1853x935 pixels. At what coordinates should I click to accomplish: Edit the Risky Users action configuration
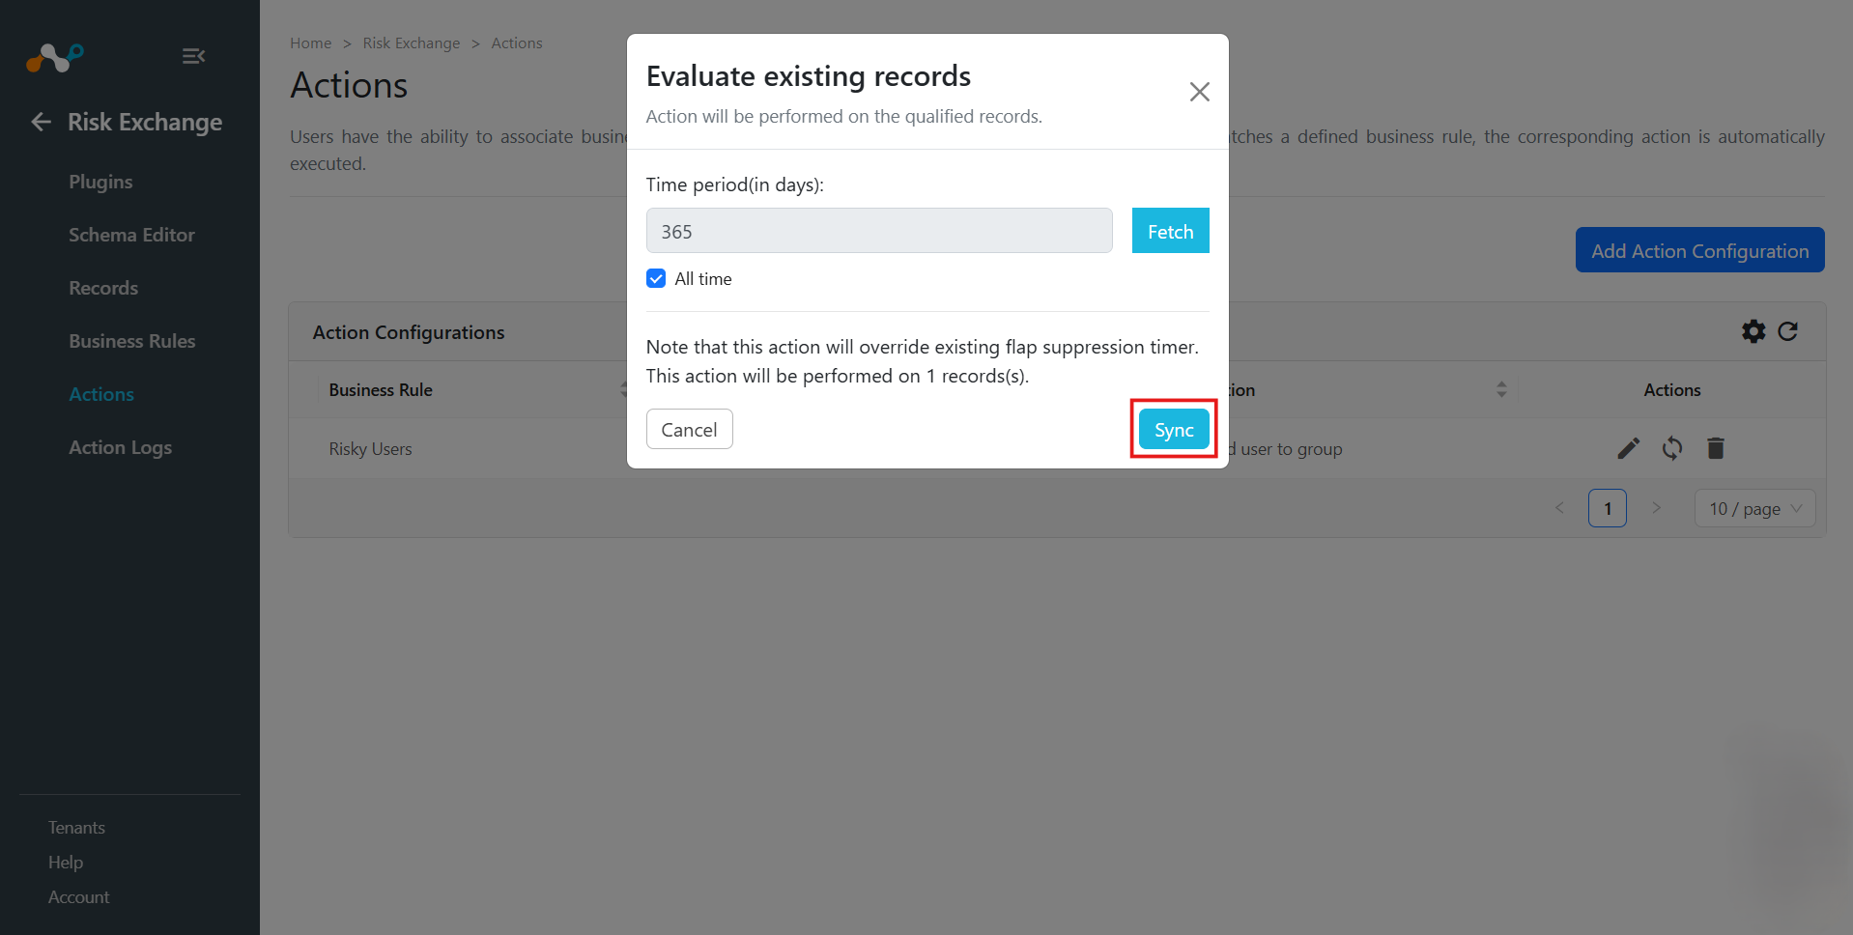(x=1629, y=448)
